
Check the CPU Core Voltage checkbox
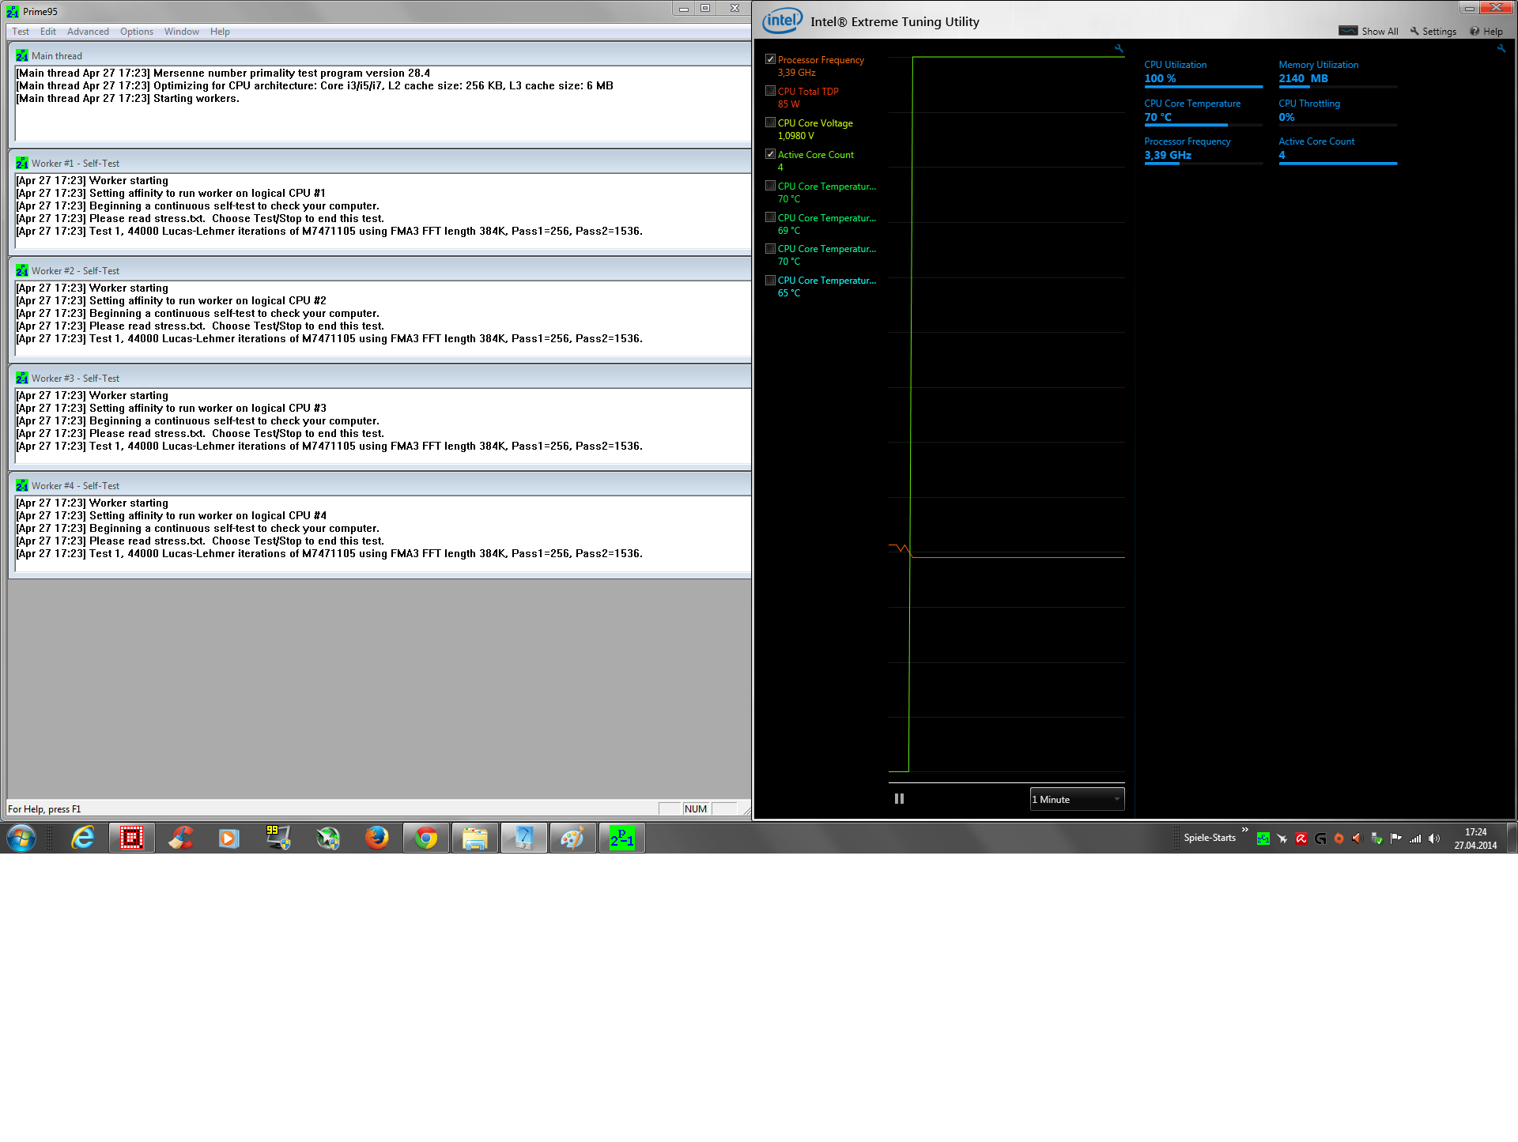click(x=770, y=122)
